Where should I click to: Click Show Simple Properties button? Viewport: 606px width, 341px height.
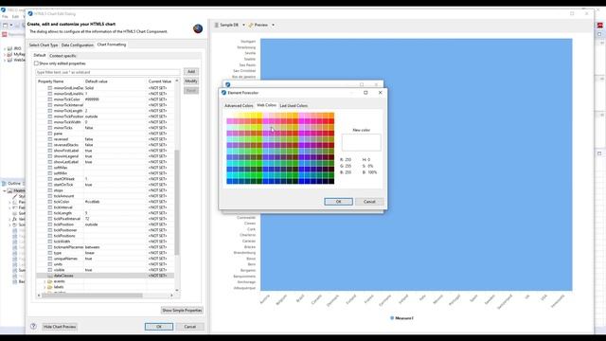tap(182, 310)
